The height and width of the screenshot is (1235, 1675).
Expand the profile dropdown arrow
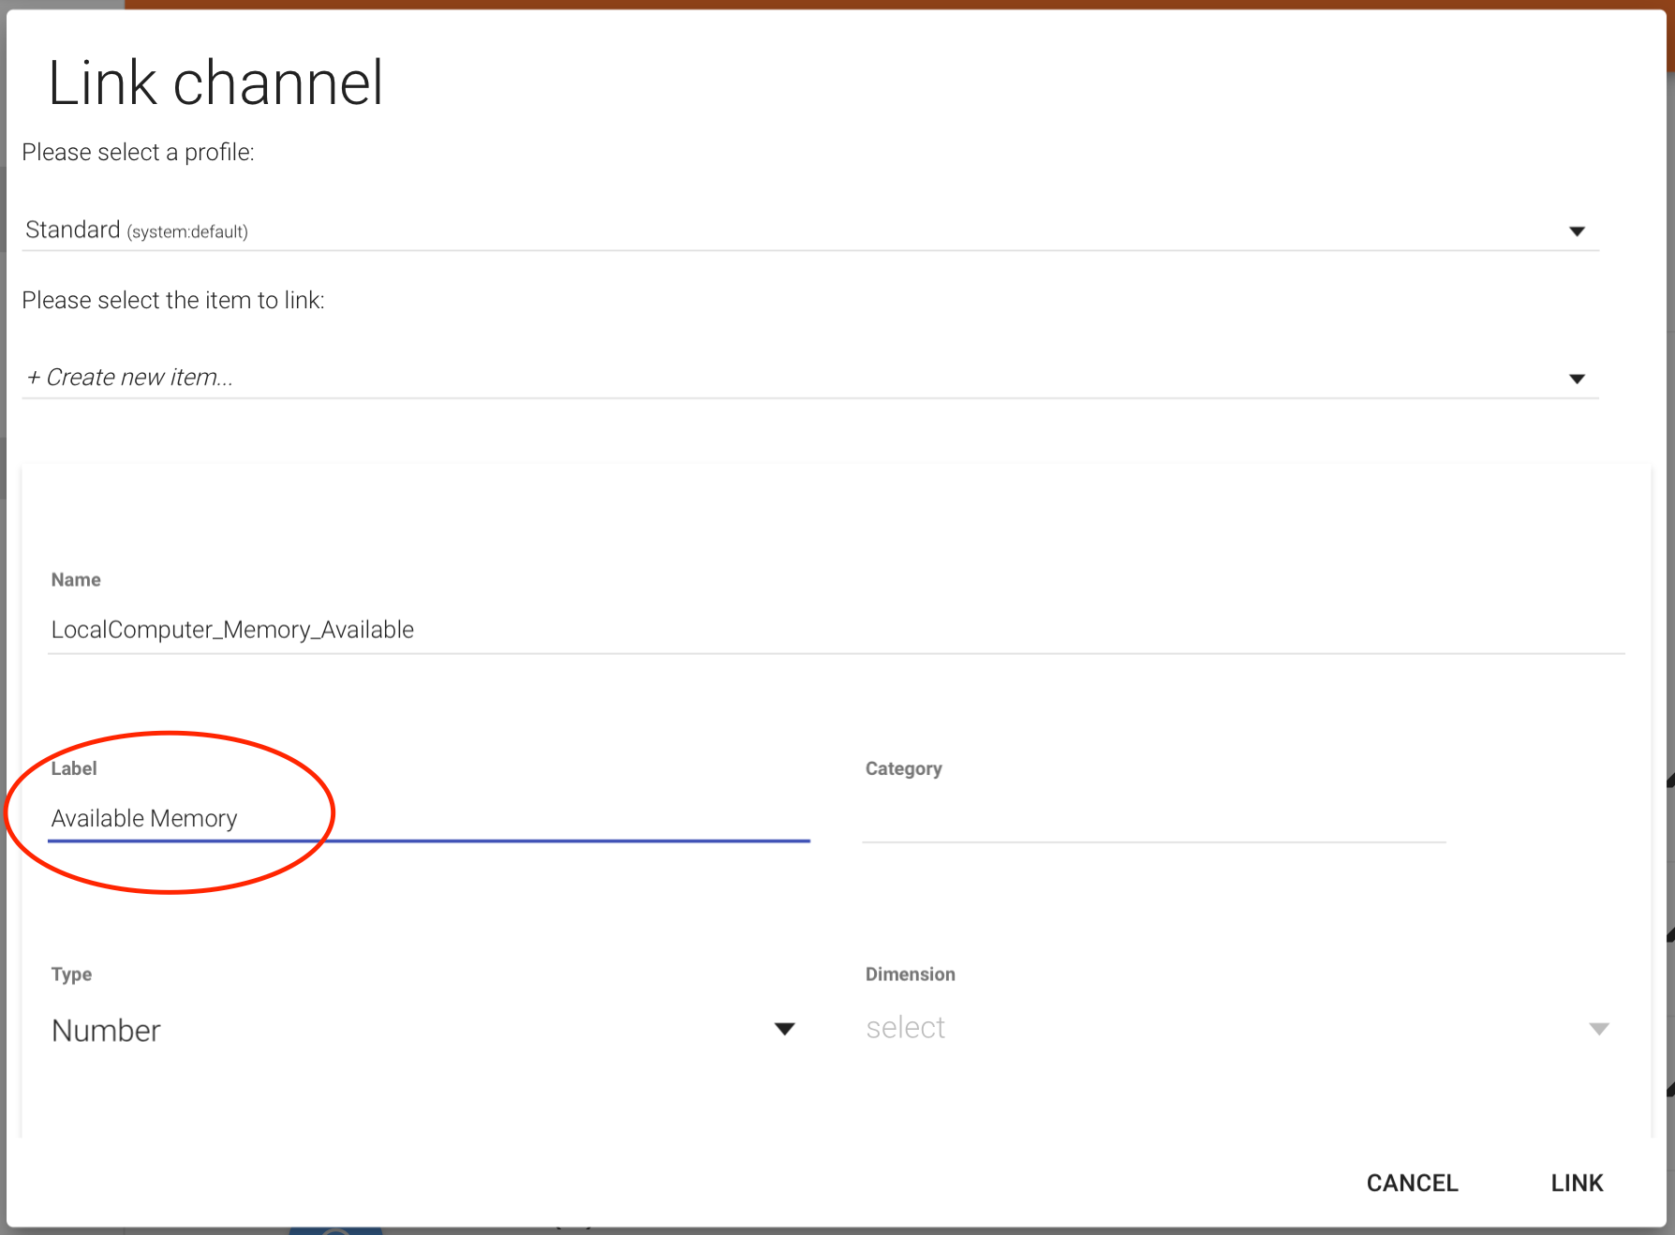coord(1577,231)
